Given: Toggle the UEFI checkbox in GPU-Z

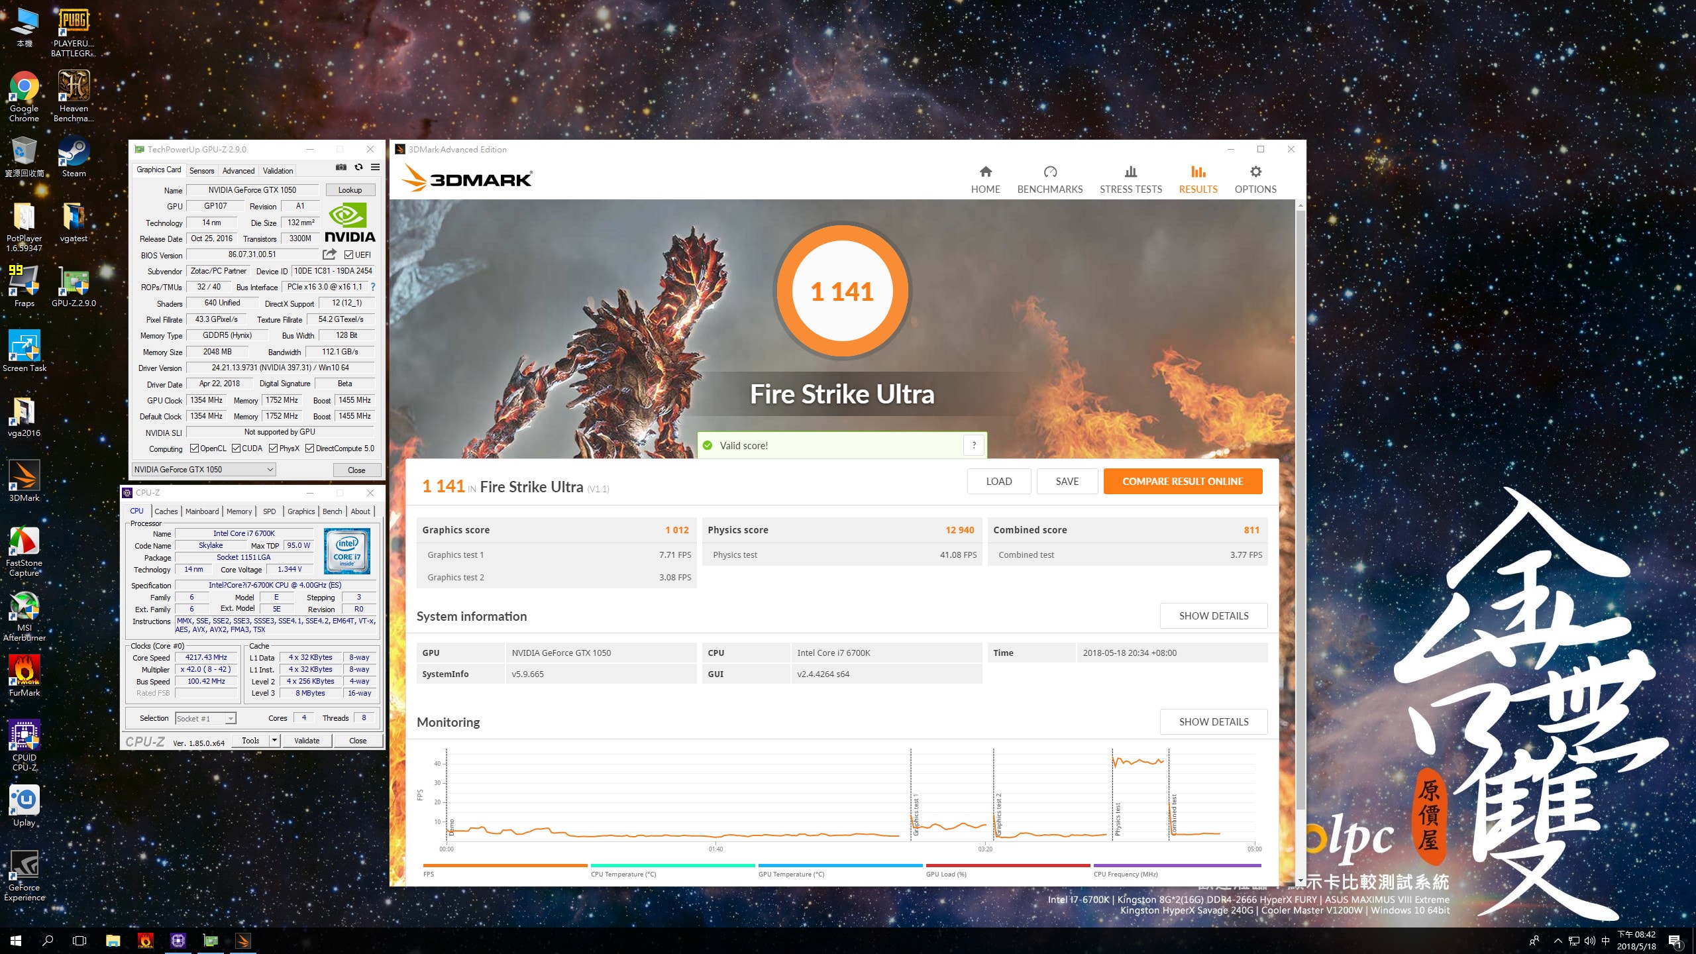Looking at the screenshot, I should click(348, 254).
